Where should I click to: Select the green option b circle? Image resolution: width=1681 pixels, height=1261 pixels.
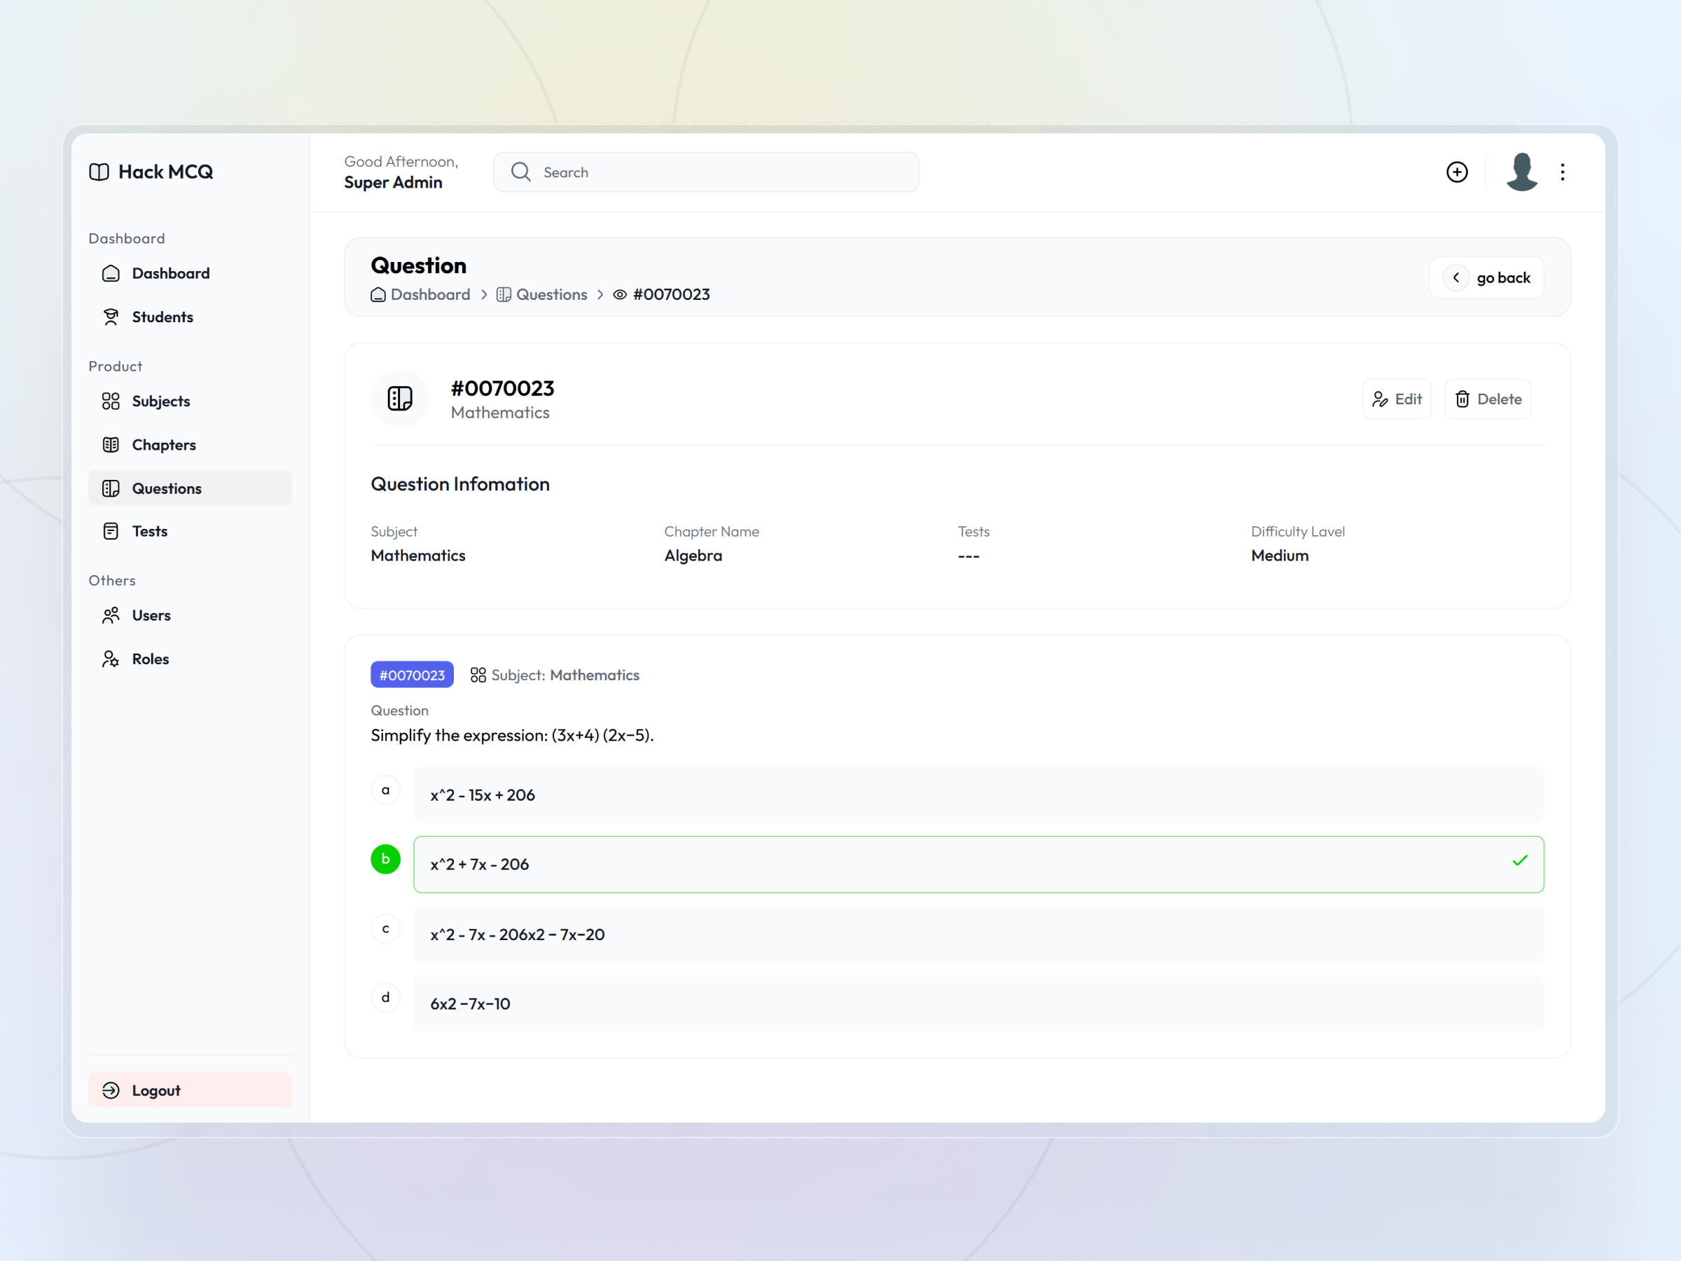click(x=385, y=859)
